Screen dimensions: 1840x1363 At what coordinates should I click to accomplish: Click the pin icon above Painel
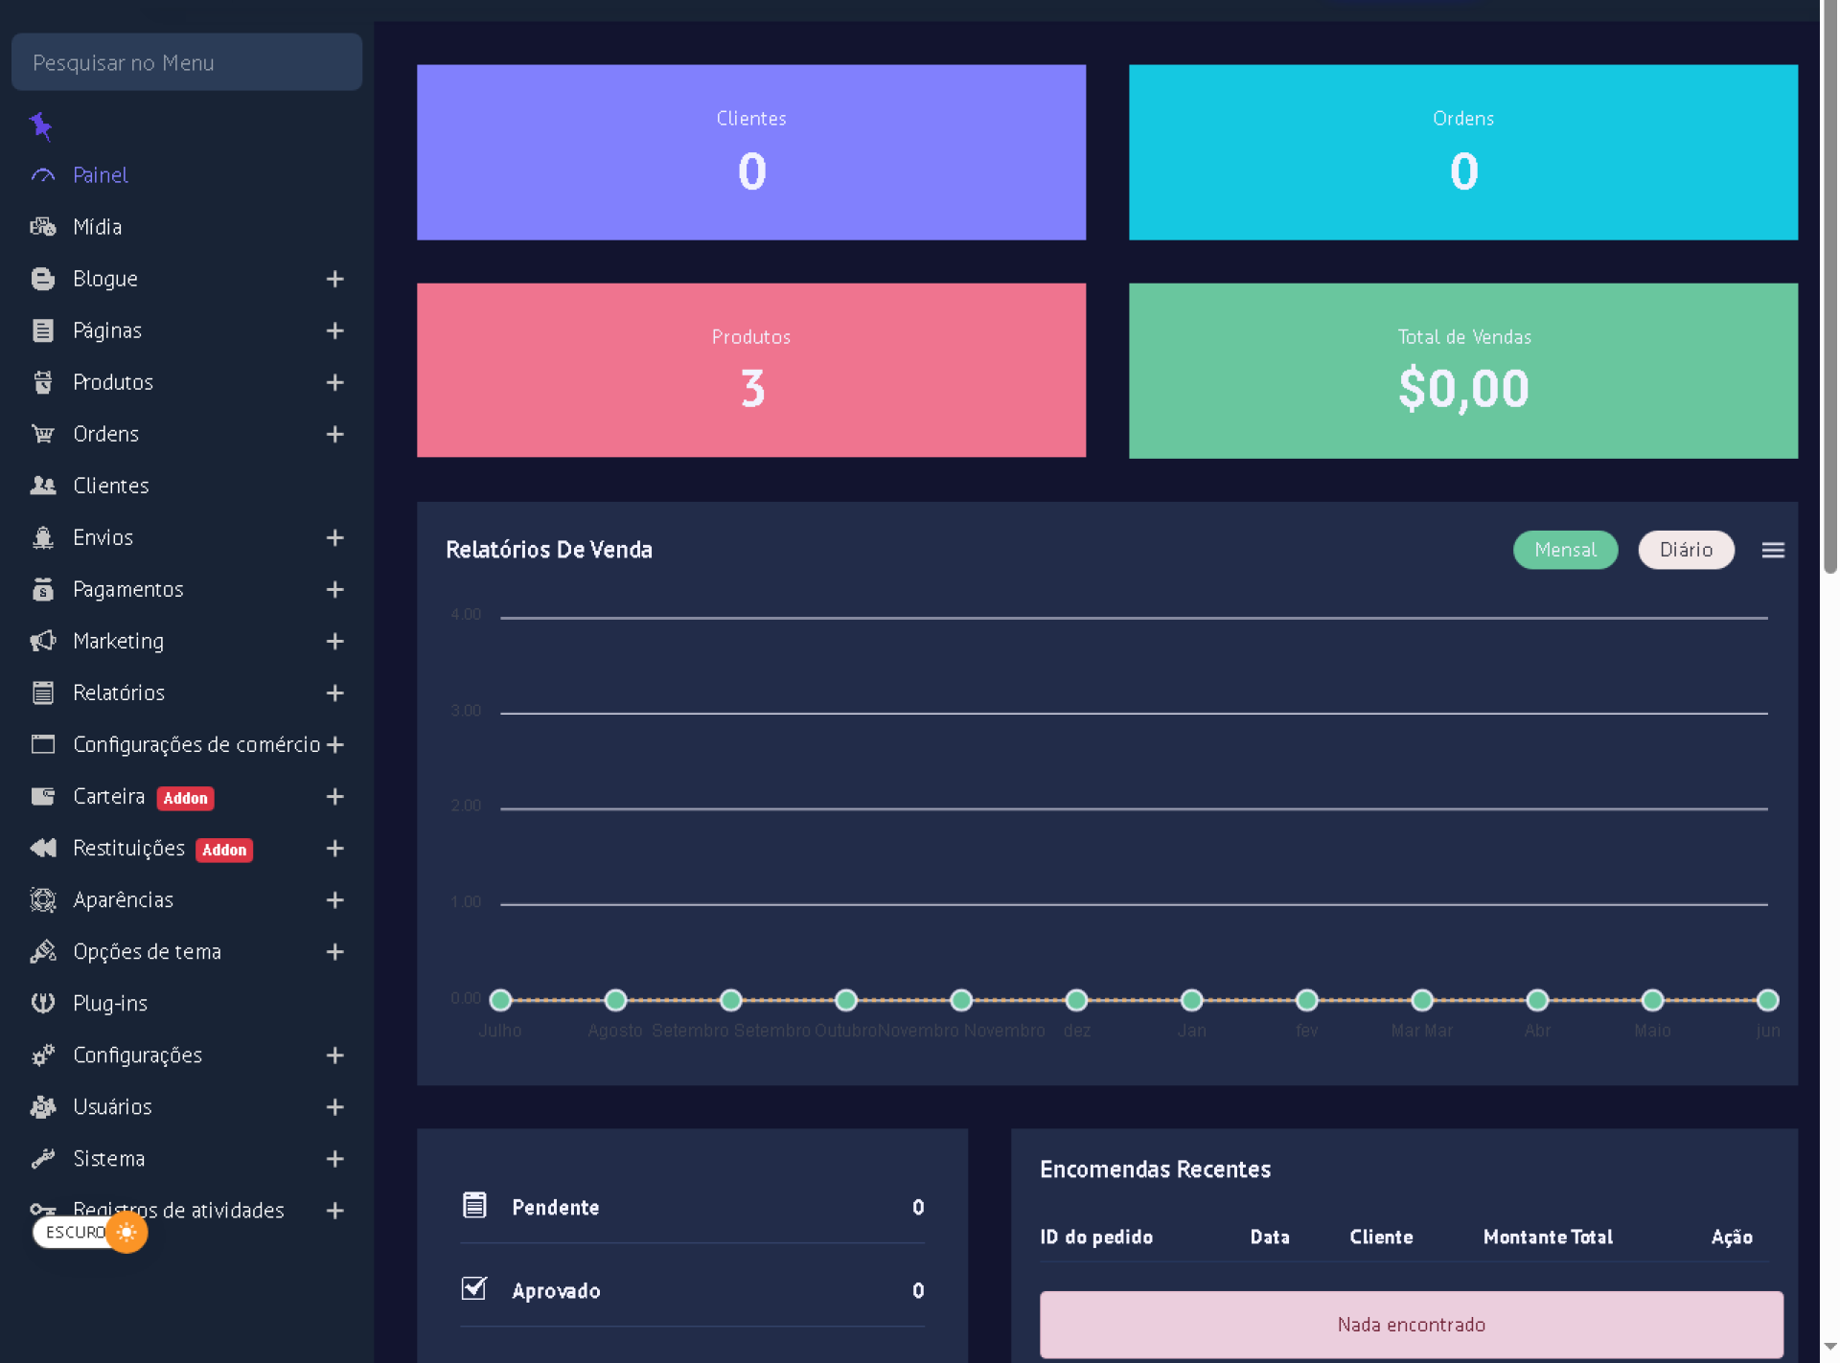pos(41,125)
